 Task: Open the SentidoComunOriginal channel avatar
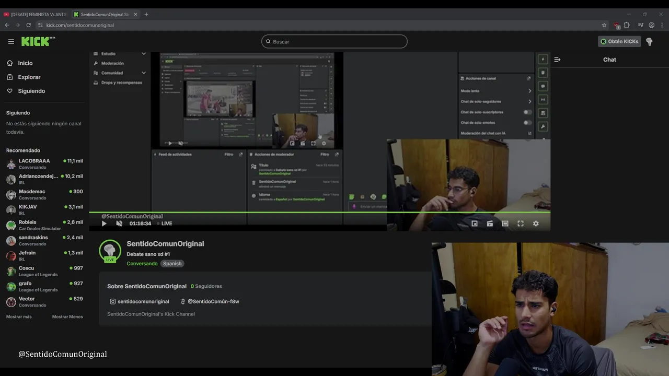110,251
